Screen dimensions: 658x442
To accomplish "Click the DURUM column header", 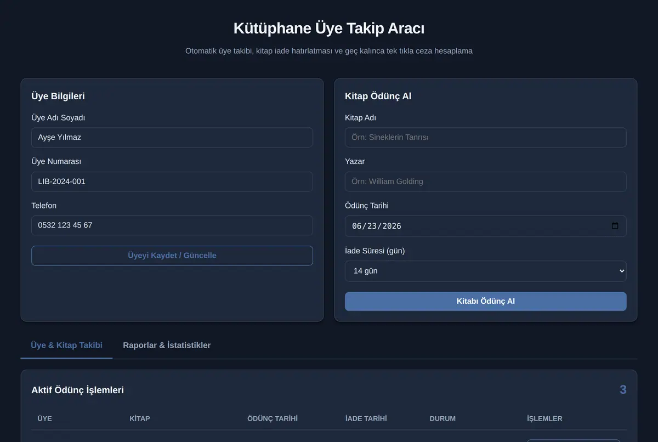I will click(443, 418).
